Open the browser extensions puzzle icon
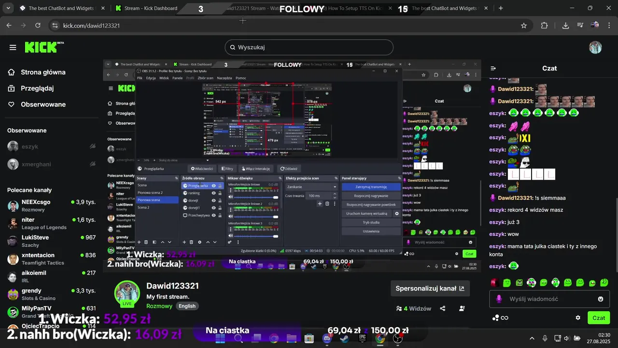 click(545, 26)
